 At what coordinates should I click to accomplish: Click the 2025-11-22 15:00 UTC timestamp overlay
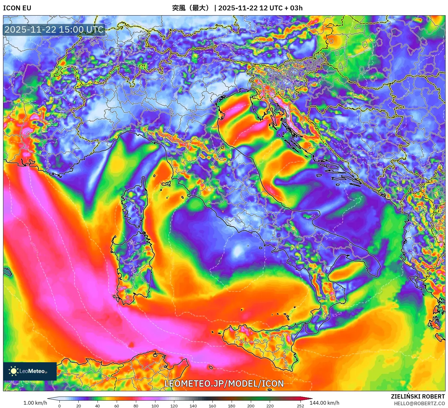(54, 30)
